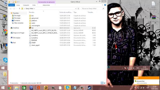Open the Administrar tab

click(46, 5)
